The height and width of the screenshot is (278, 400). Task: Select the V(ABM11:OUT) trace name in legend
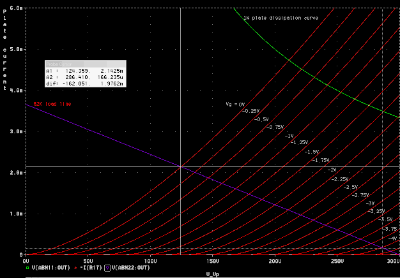[x=50, y=268]
